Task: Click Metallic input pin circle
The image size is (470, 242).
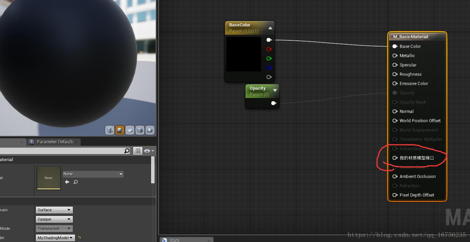Action: [395, 56]
